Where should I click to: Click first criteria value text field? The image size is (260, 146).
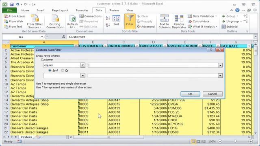pyautogui.click(x=153, y=65)
